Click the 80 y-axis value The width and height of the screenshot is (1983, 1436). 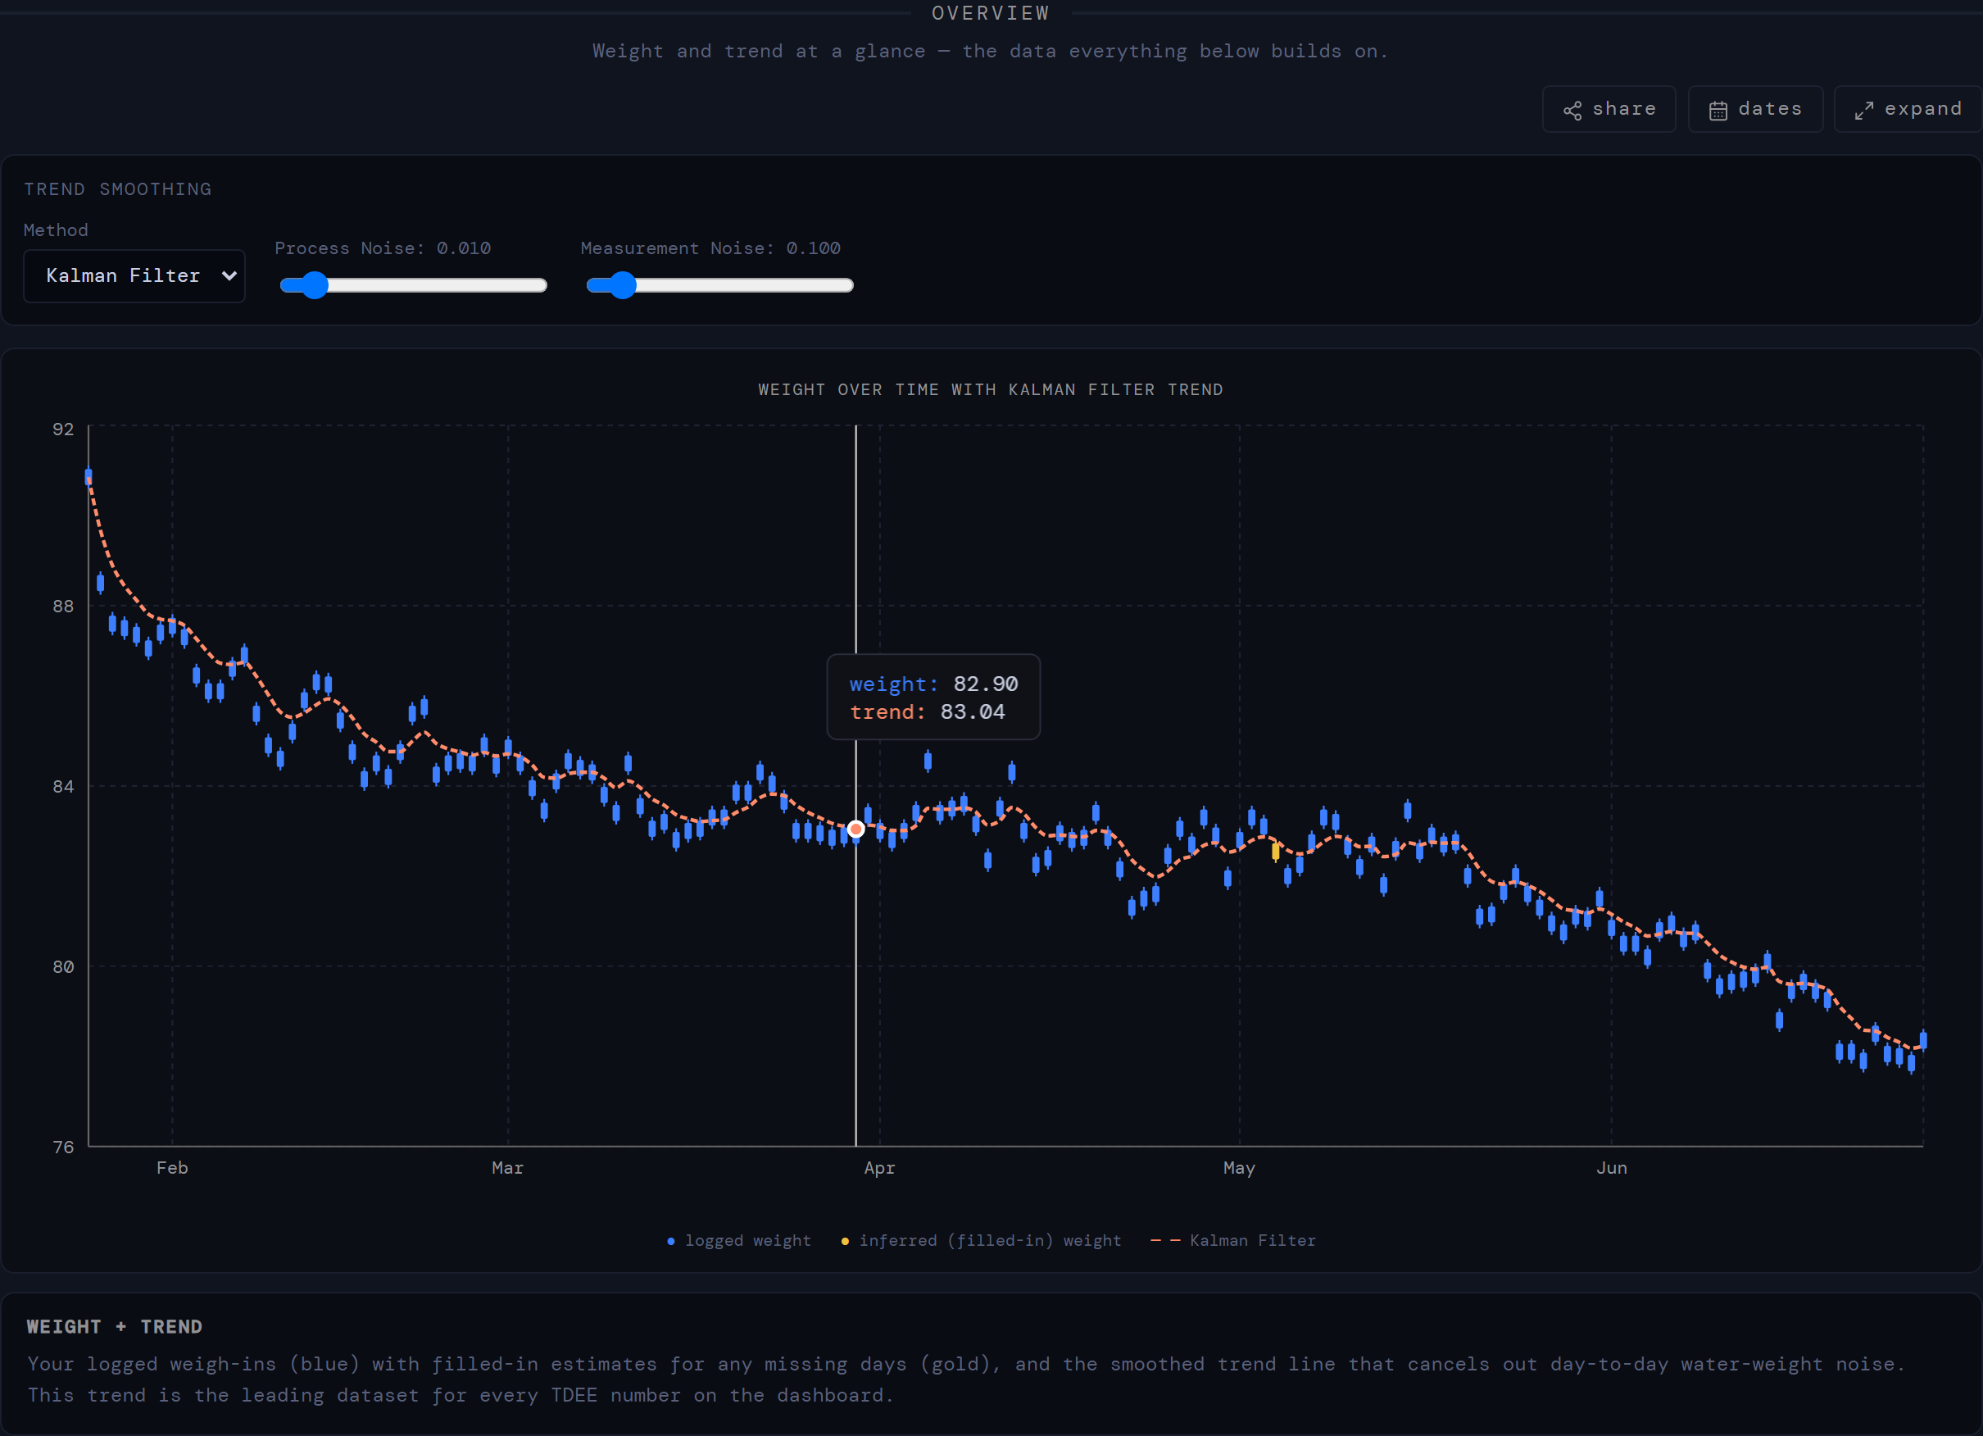[x=64, y=966]
